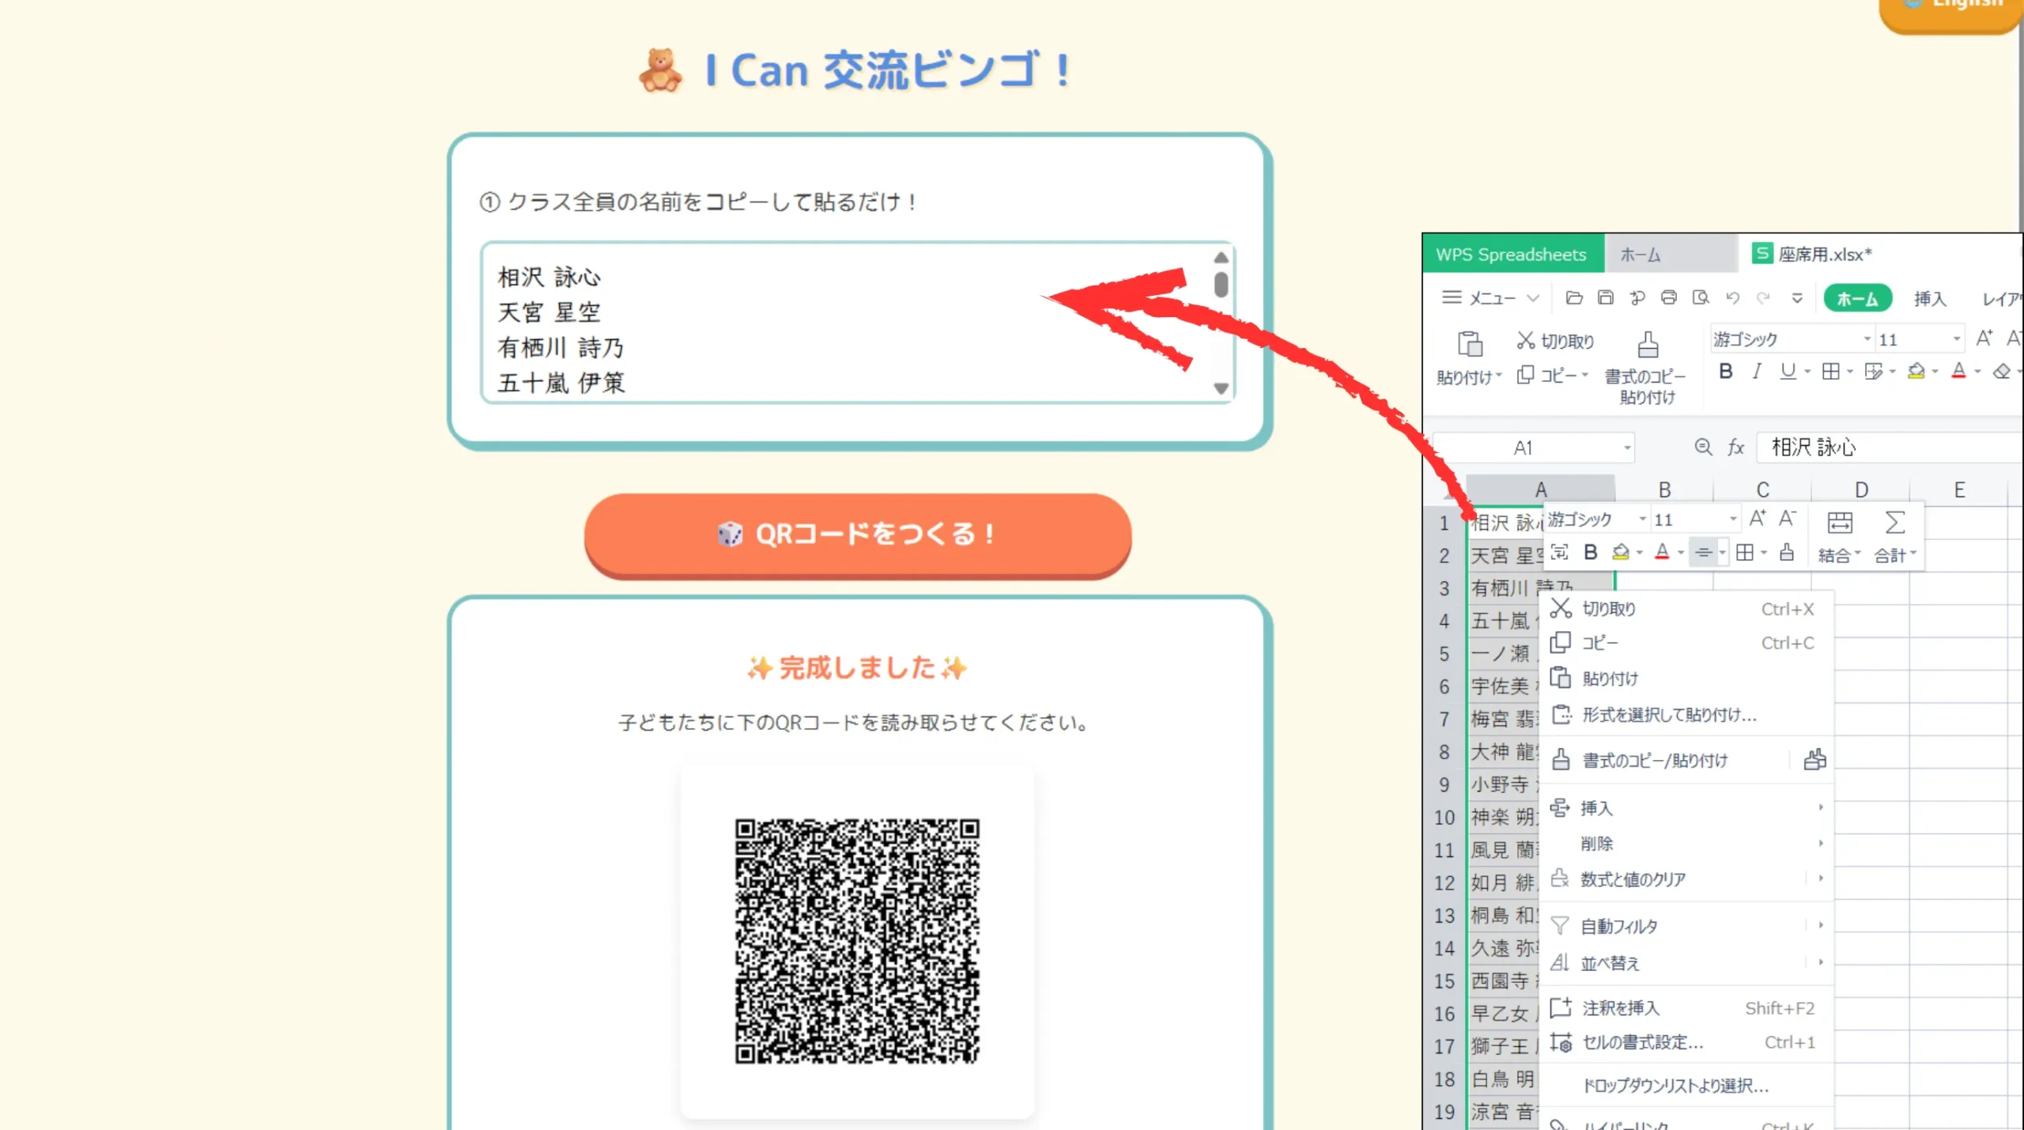This screenshot has height=1130, width=2024.
Task: Click the zoom magnifier beside fx
Action: click(1703, 448)
